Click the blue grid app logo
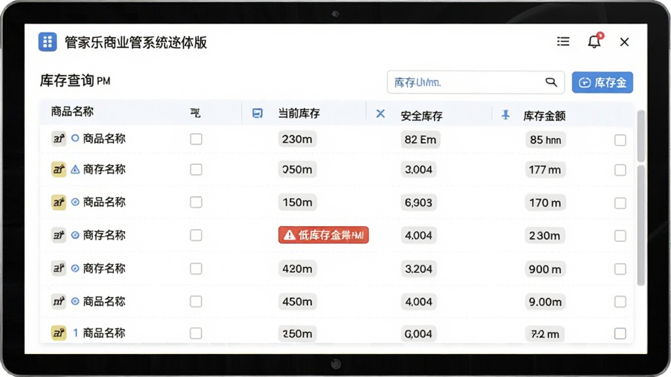Screen dimensions: 671x377 (47, 42)
